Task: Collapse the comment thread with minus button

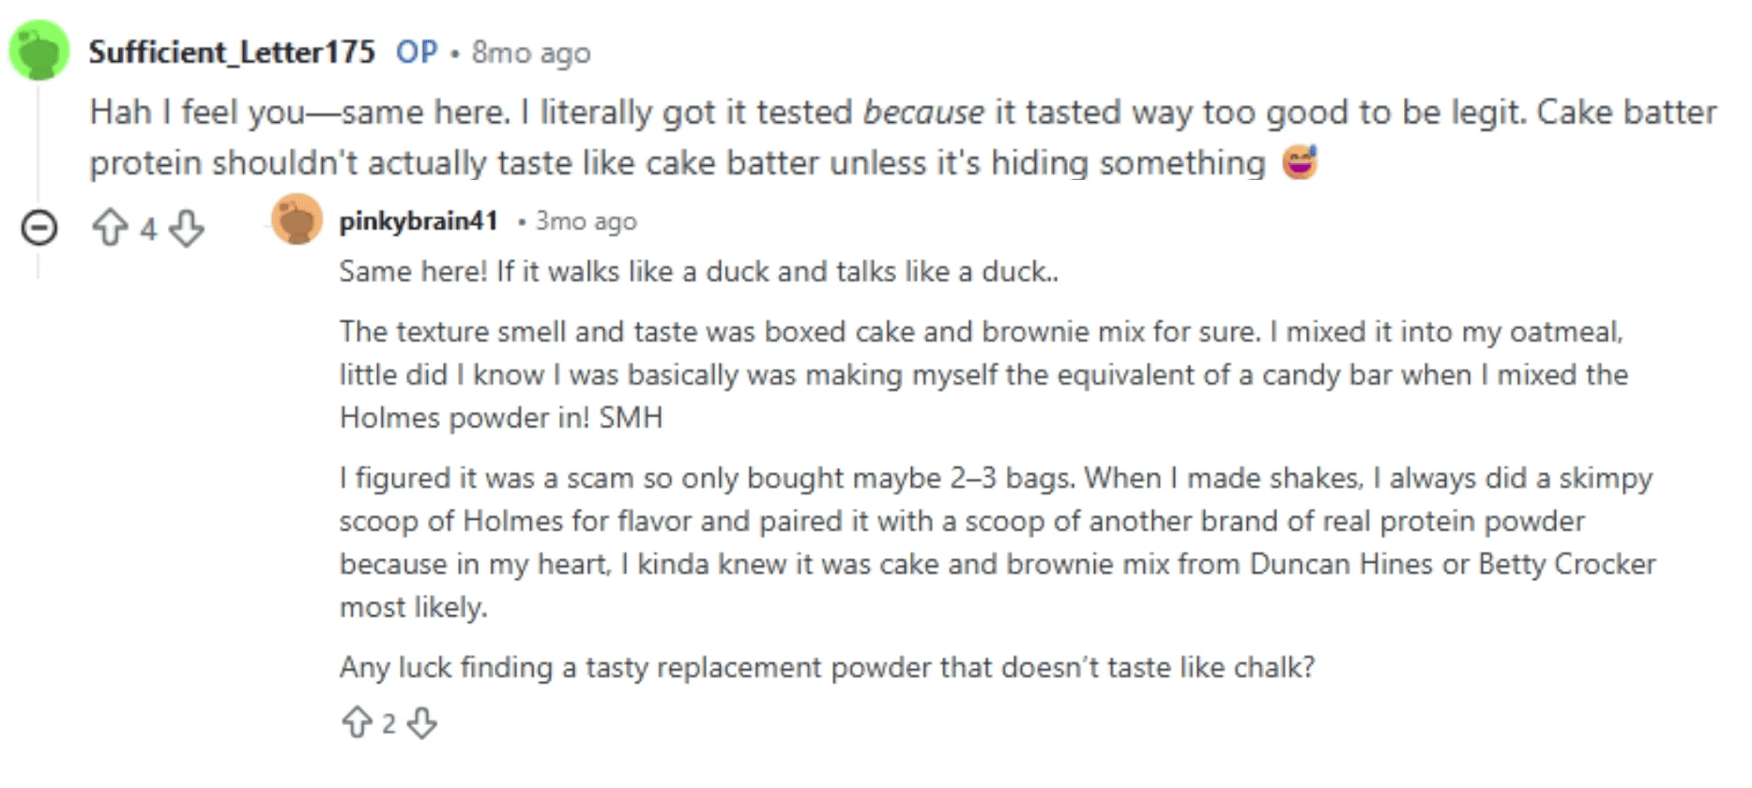Action: [39, 228]
